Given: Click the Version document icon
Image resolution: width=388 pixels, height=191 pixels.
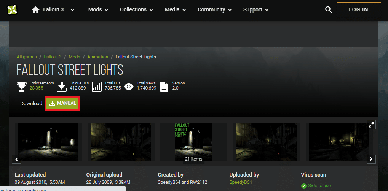Looking at the screenshot, I should (x=164, y=87).
